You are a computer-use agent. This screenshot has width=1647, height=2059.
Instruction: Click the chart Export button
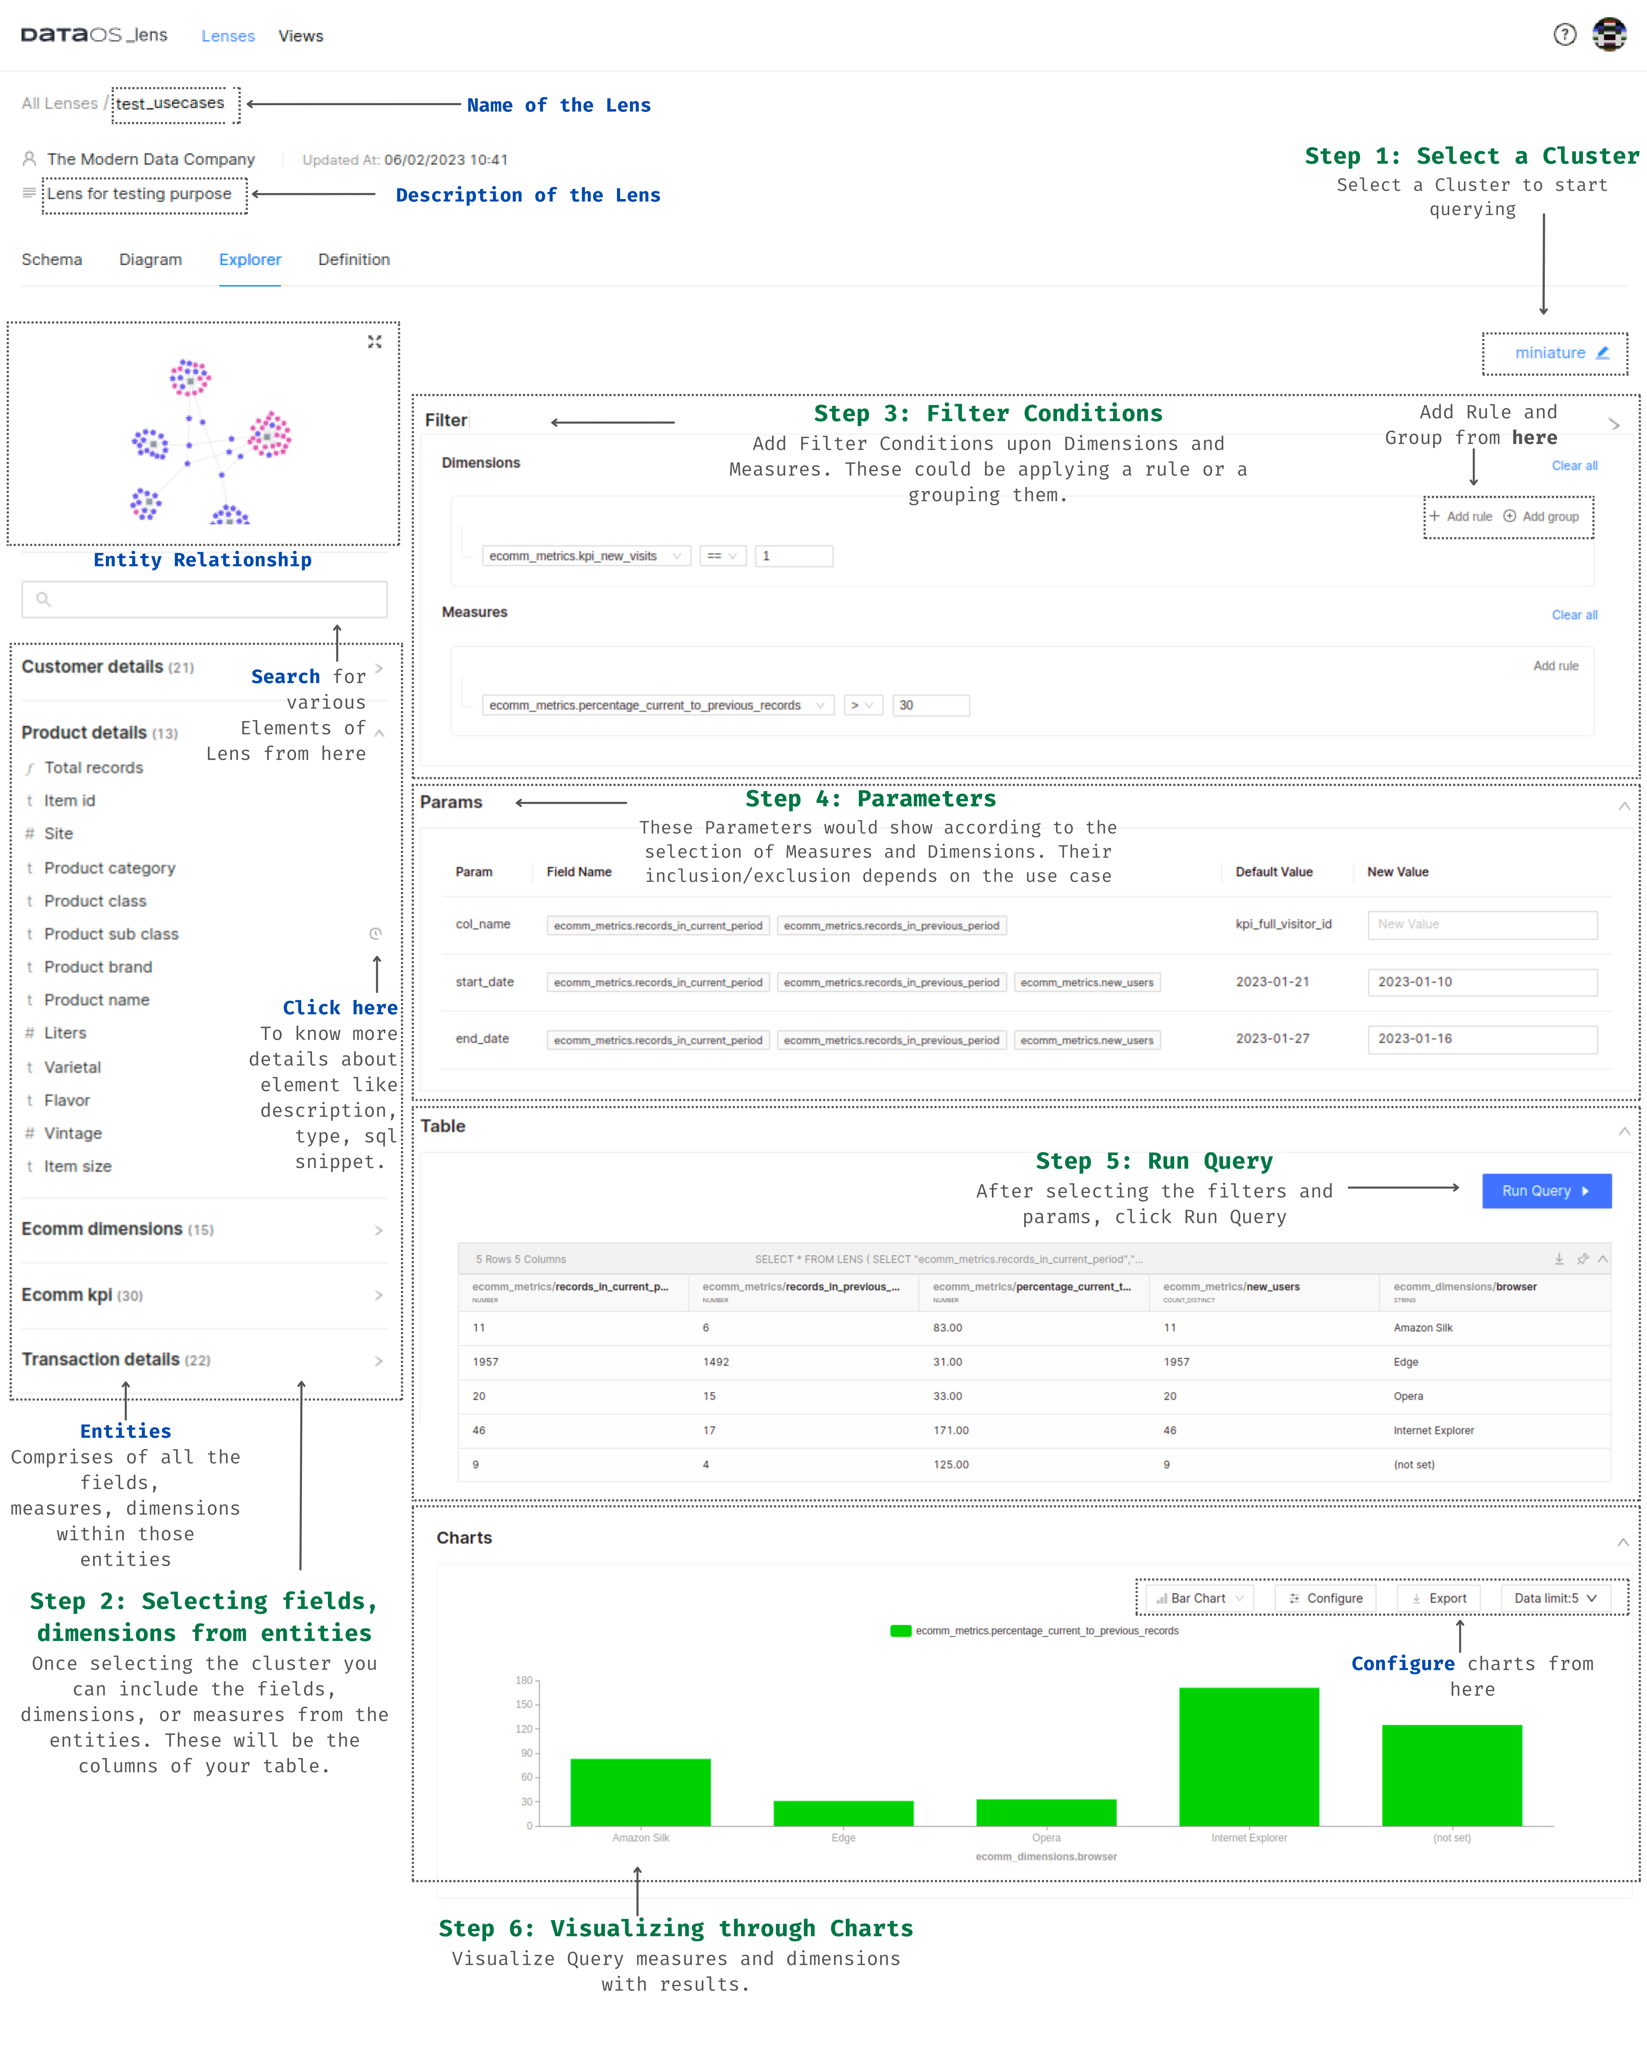[x=1439, y=1598]
